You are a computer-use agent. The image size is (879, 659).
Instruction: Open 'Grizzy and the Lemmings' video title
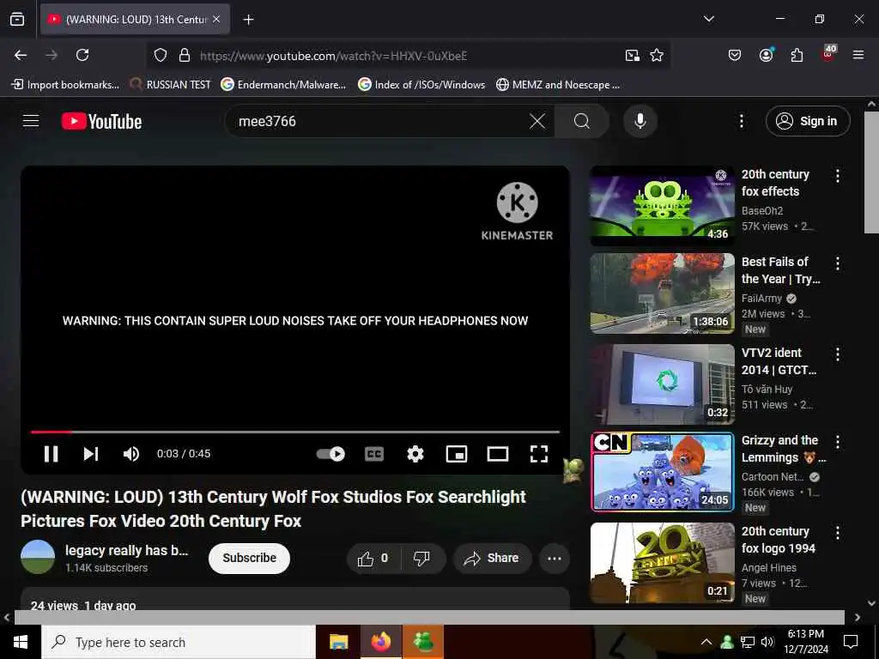point(783,449)
